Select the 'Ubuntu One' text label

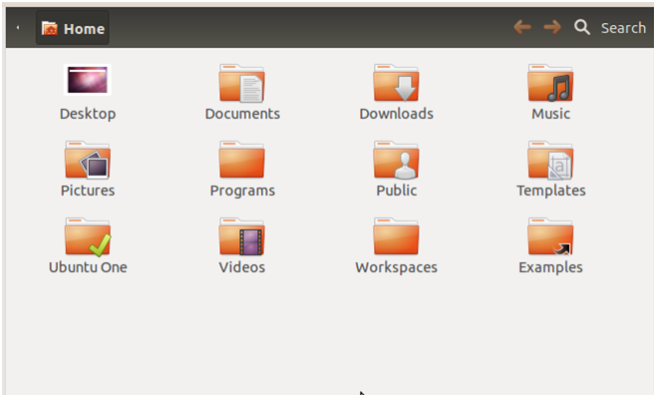(x=88, y=267)
